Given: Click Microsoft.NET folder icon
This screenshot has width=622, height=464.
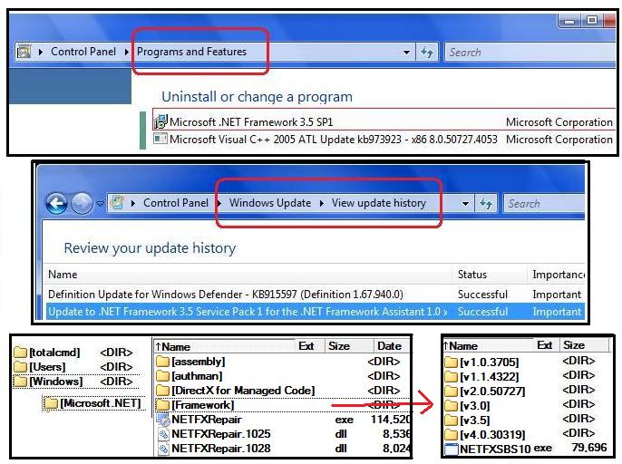Looking at the screenshot, I should (x=51, y=403).
